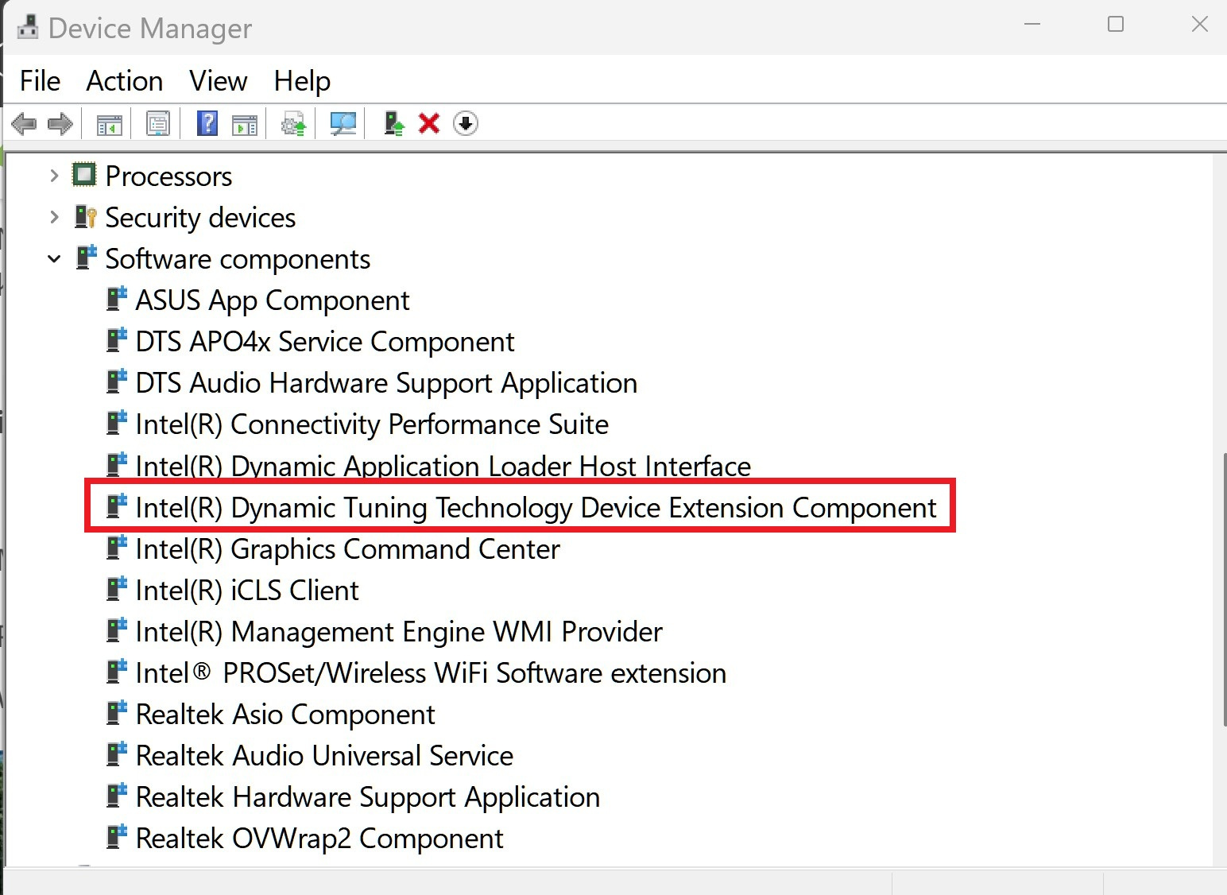
Task: Open the File menu
Action: (x=40, y=81)
